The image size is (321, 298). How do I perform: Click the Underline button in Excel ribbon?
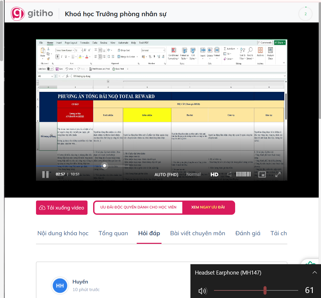[x=66, y=56]
